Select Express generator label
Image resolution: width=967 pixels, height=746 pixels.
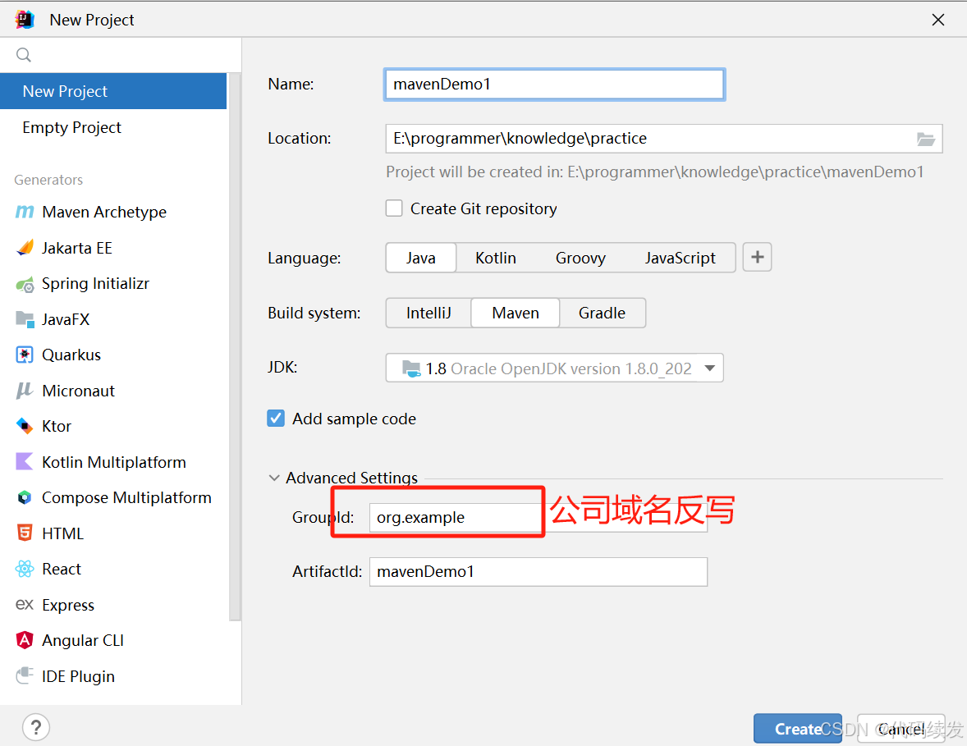(x=68, y=605)
